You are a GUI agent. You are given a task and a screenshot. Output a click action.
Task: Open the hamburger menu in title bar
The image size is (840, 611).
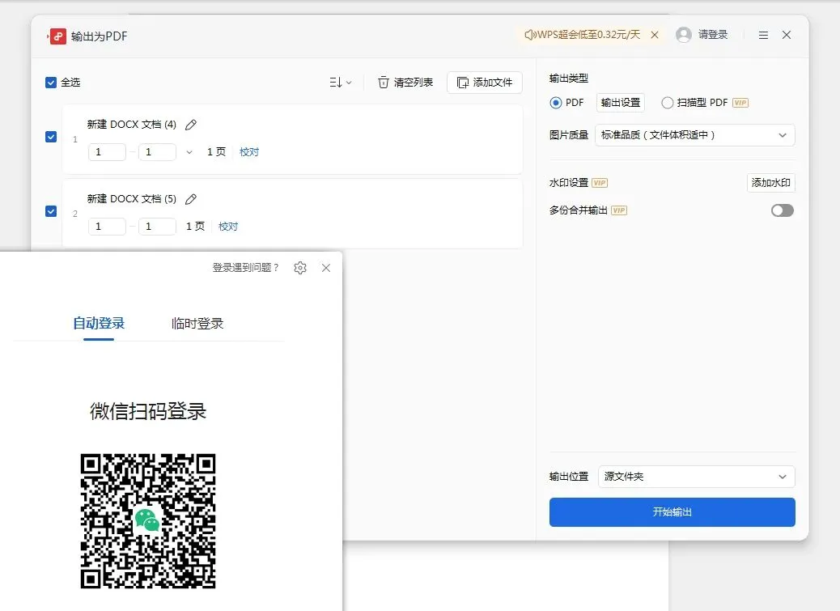pyautogui.click(x=763, y=36)
